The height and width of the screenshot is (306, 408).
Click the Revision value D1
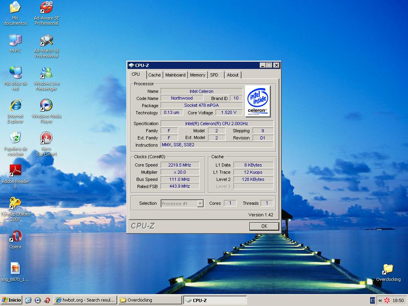[263, 138]
